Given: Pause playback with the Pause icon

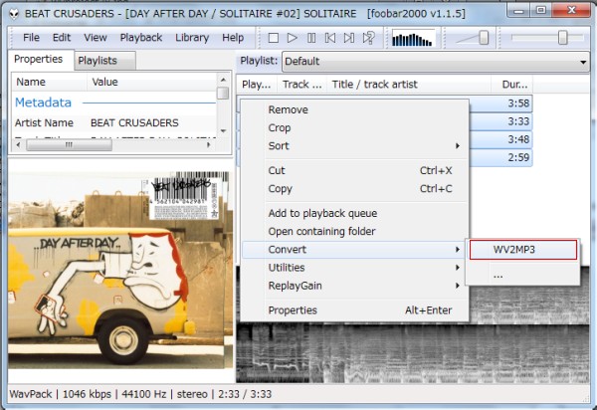Looking at the screenshot, I should click(311, 38).
